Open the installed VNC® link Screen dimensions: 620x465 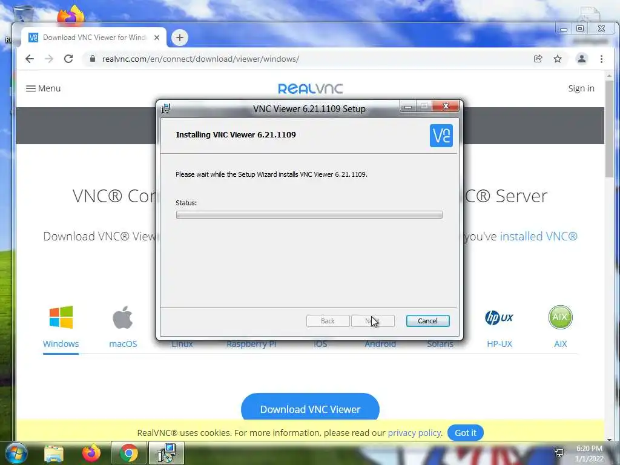[538, 236]
